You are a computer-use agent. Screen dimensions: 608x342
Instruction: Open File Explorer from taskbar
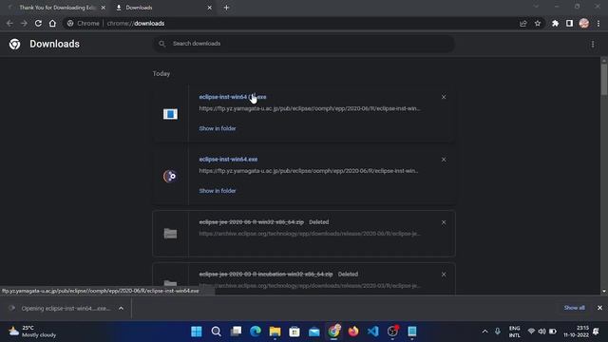click(x=275, y=332)
